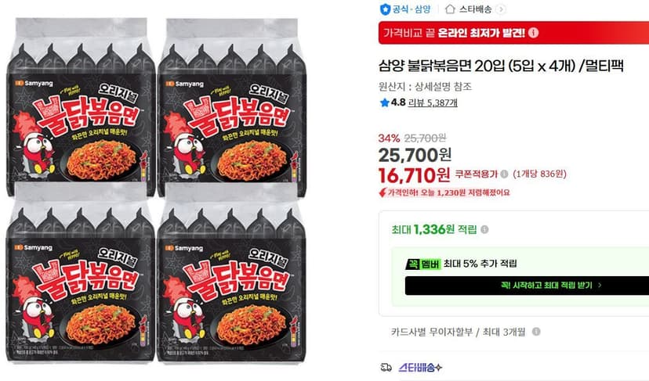The image size is (649, 381).
Task: Select the bottom-right Buldak noodle pack image
Action: click(x=232, y=273)
